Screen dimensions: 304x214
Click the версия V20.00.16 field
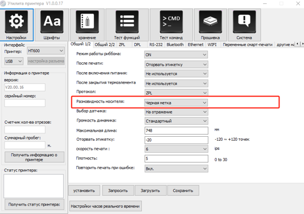(25, 87)
